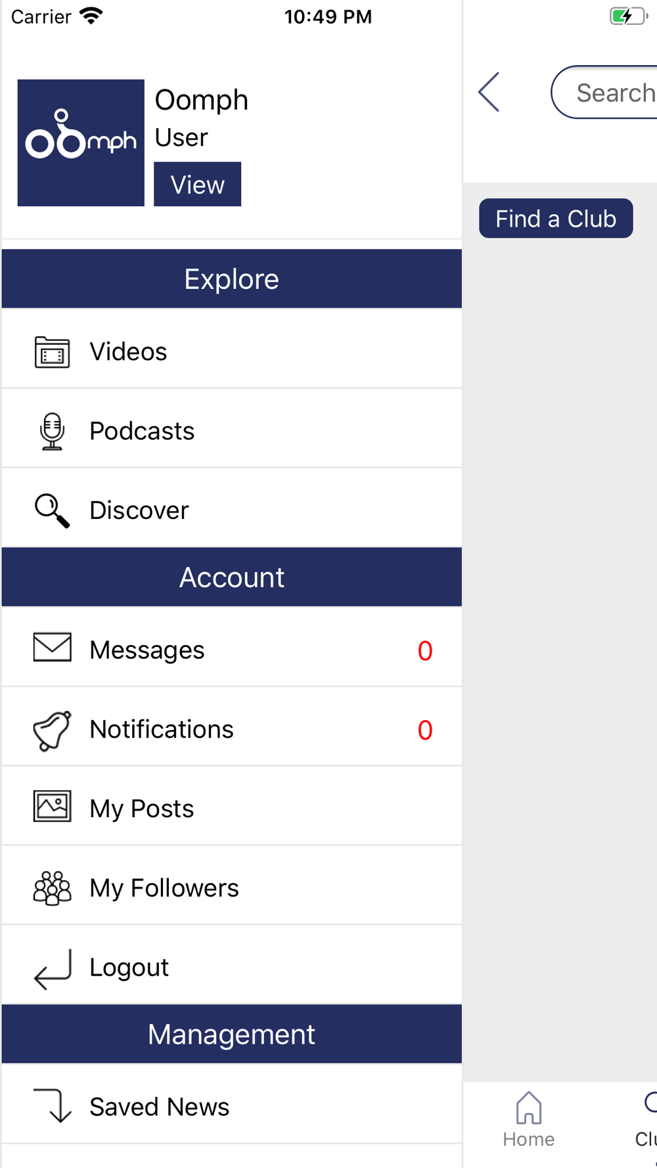
Task: Open the Podcasts menu item
Action: point(142,431)
